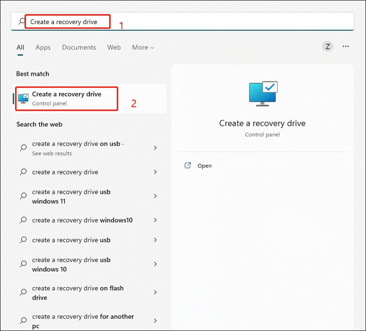366x331 pixels.
Task: Expand chevron for single-line 'recovery drive usb' suggestion
Action: pyautogui.click(x=155, y=240)
